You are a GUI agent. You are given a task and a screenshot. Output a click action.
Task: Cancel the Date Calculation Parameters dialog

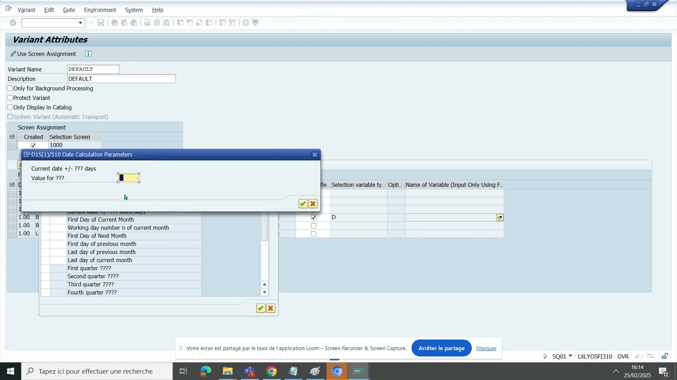pyautogui.click(x=313, y=204)
